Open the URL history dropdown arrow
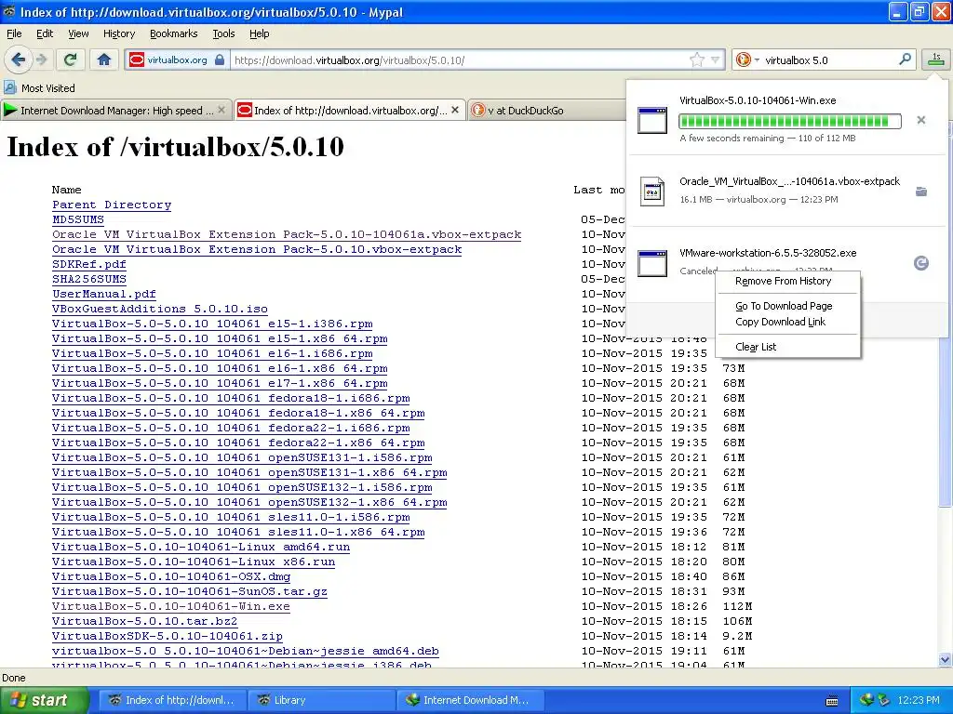Image resolution: width=953 pixels, height=714 pixels. coord(716,59)
